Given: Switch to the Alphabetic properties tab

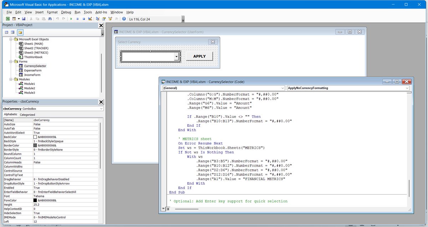Looking at the screenshot, I should 11,115.
